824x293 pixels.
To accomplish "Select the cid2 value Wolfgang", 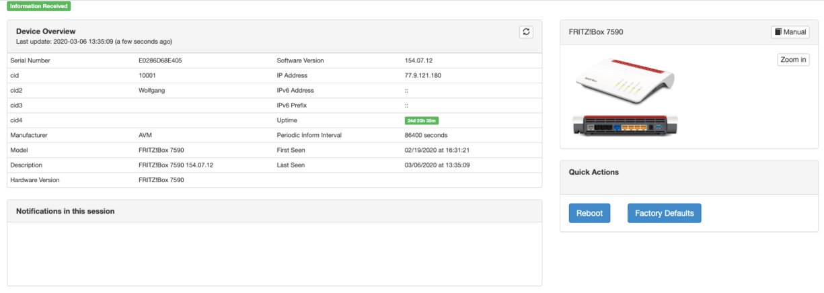I will (x=152, y=90).
